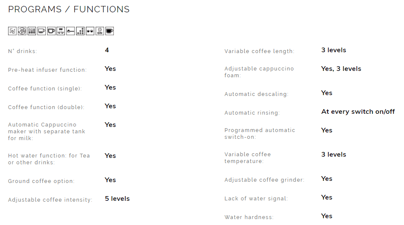
Task: Click the full black coffee cup icon
Action: 110,31
